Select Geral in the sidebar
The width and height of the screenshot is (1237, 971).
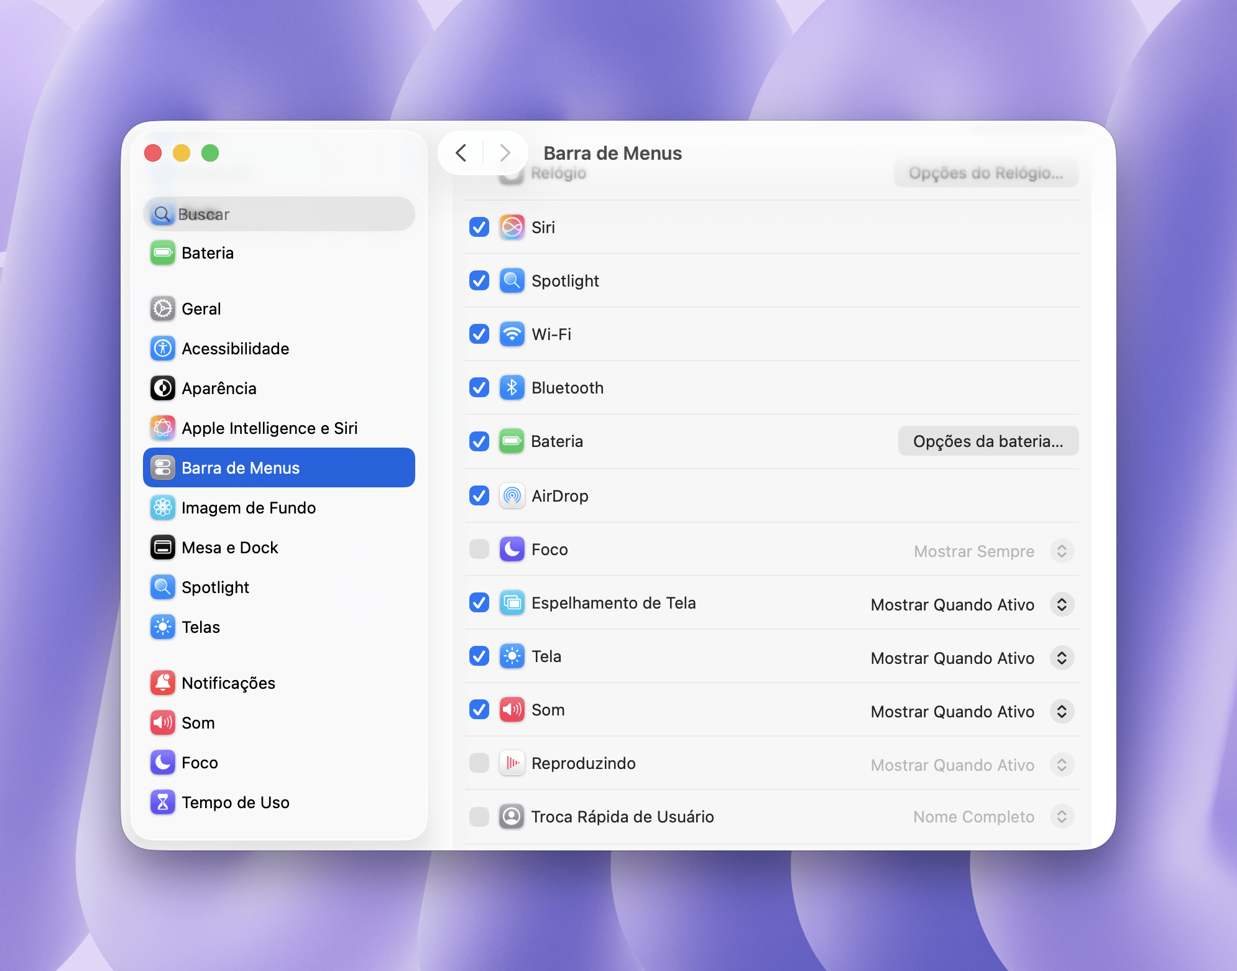click(201, 309)
